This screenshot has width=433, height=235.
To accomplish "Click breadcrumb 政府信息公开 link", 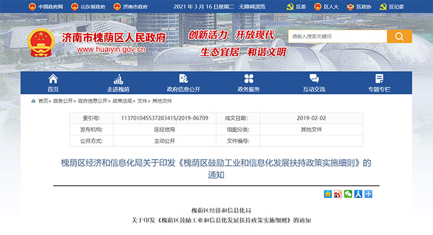I will [x=93, y=101].
